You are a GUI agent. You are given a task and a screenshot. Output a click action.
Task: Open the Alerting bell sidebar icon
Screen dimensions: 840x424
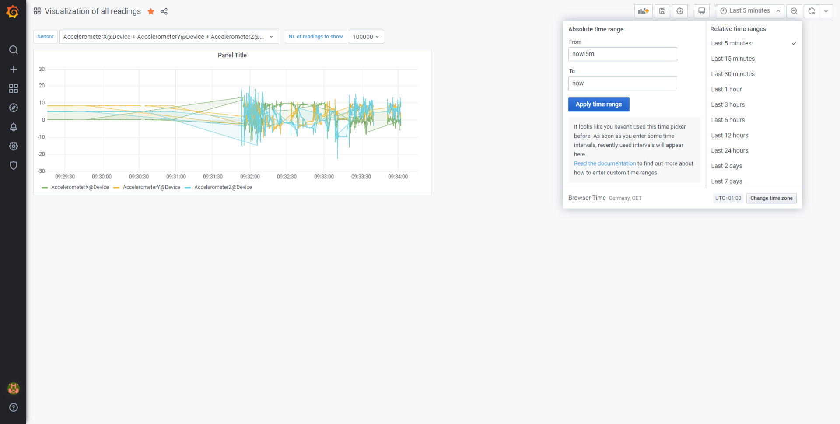[14, 127]
